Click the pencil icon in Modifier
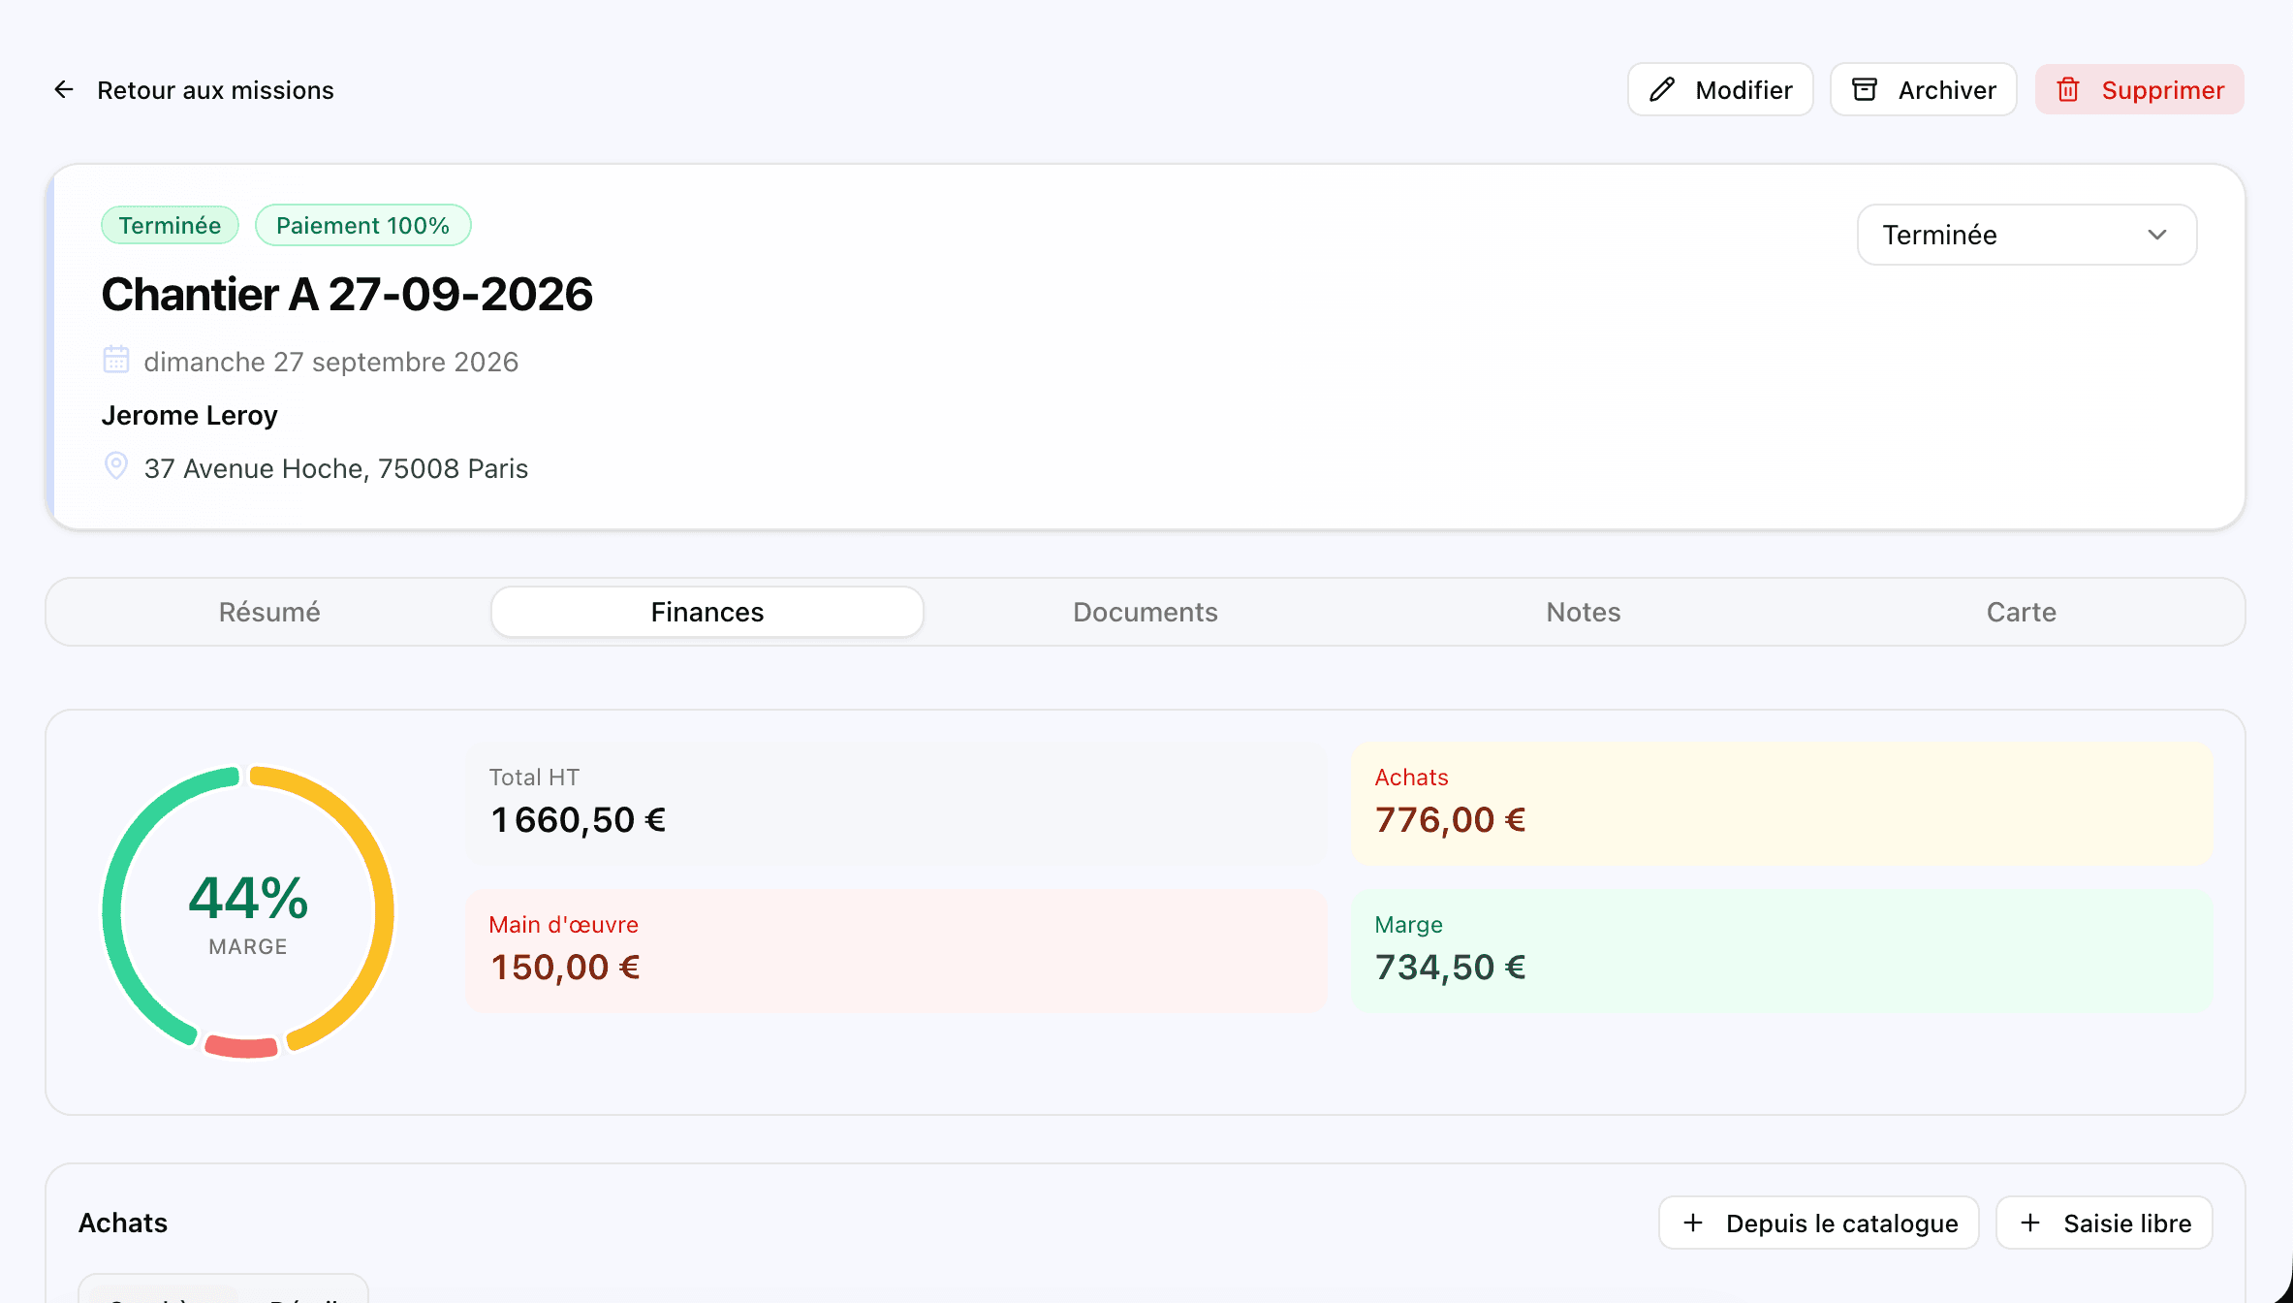 [1662, 89]
